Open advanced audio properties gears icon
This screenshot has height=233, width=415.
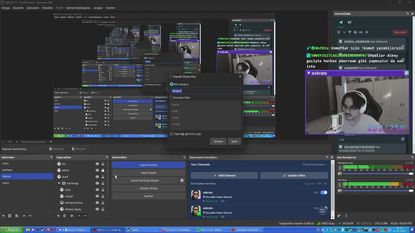click(339, 216)
